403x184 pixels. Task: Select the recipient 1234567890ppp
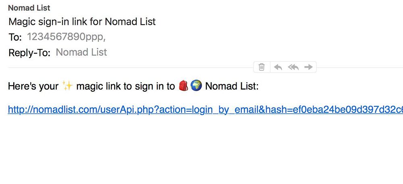click(x=66, y=37)
